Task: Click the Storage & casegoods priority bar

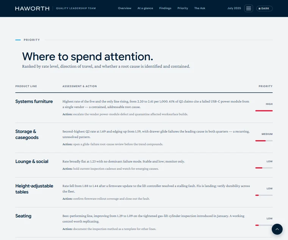Action: [x=264, y=141]
